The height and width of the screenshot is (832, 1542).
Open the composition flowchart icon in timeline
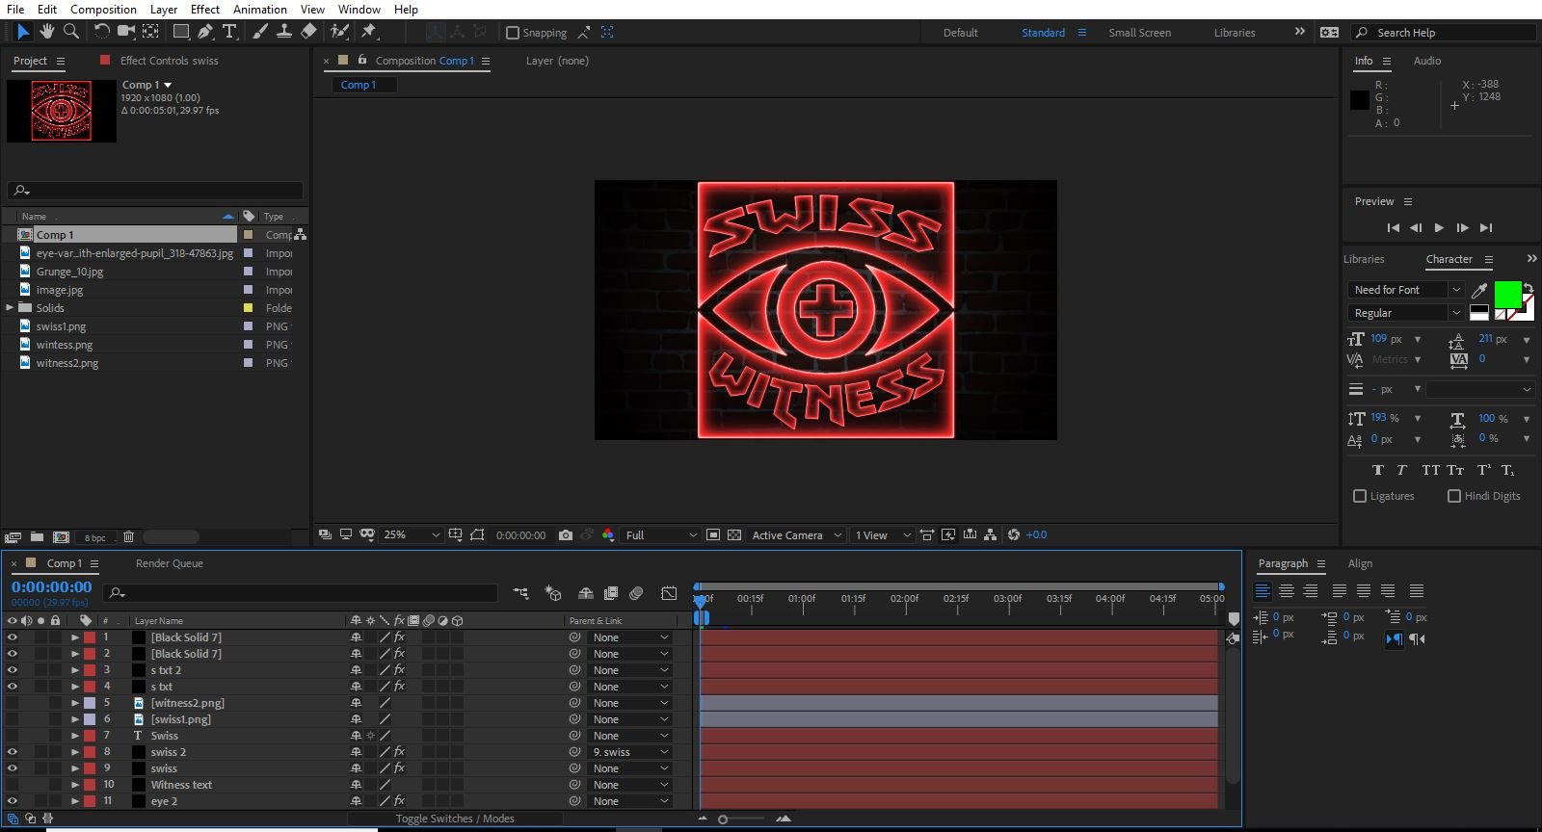520,593
